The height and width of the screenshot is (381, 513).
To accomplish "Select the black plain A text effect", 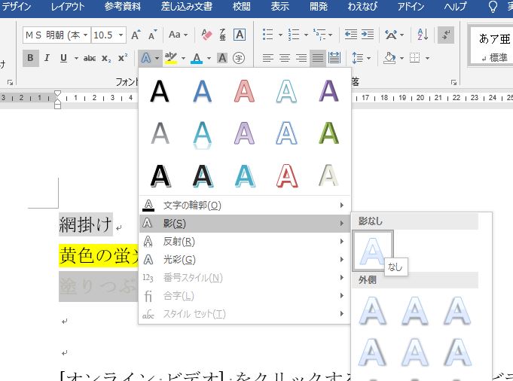I will (160, 92).
